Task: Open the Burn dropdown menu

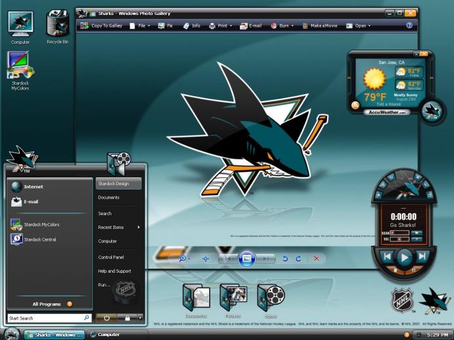Action: point(282,25)
